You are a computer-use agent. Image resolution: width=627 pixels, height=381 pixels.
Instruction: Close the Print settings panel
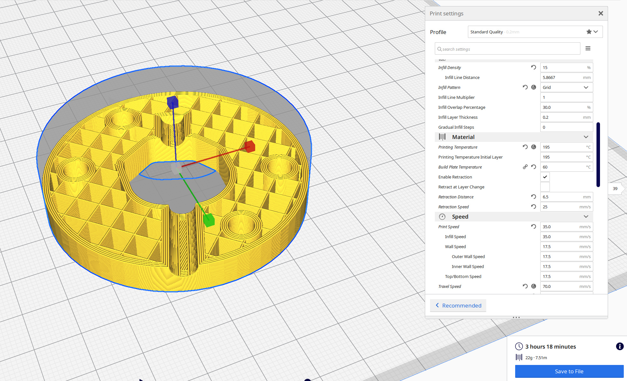(x=601, y=13)
